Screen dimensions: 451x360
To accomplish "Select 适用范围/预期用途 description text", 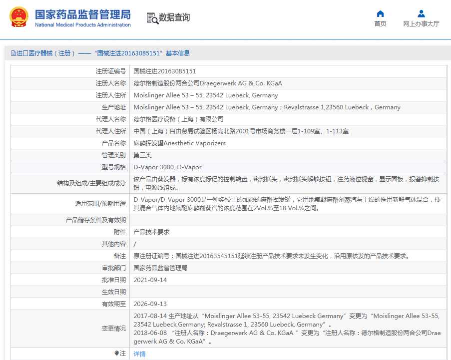I will [x=287, y=204].
